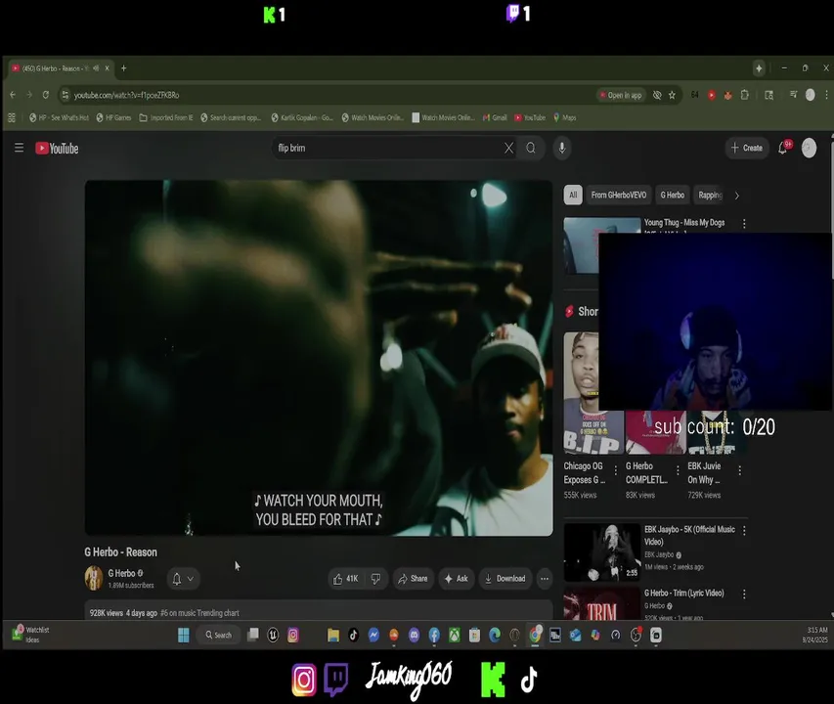Viewport: 834px width, 704px height.
Task: Toggle the crossed-eye icon in address bar
Action: (x=657, y=95)
